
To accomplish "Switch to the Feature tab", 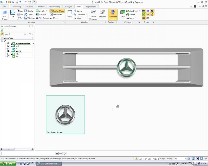I will pyautogui.click(x=41, y=7).
